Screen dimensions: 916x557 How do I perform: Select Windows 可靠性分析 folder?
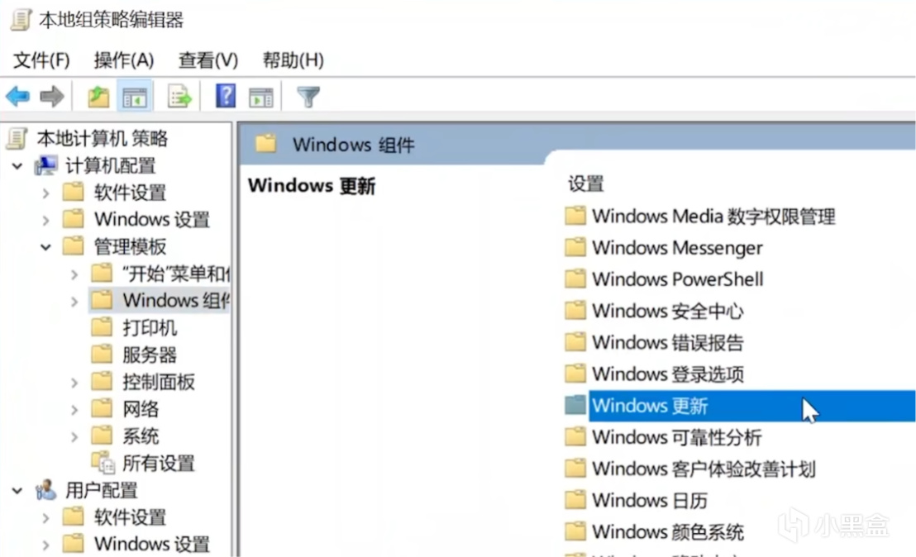click(x=676, y=437)
